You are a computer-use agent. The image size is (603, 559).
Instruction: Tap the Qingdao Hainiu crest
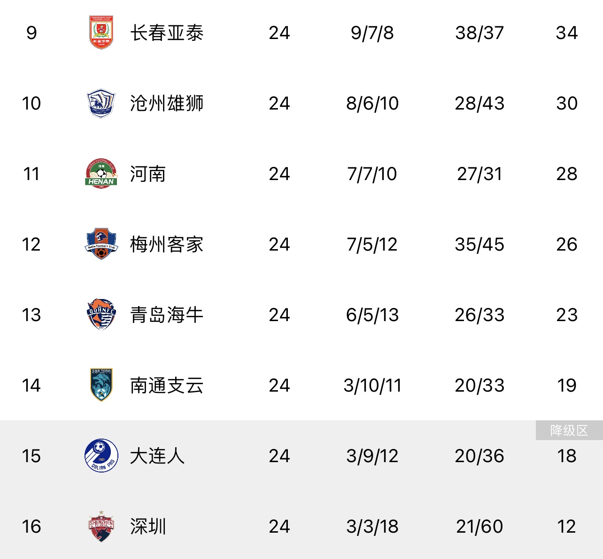pyautogui.click(x=101, y=315)
